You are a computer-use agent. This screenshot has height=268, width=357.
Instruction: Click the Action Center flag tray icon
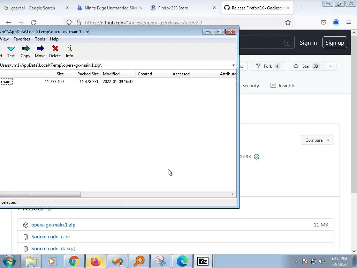(x=305, y=261)
